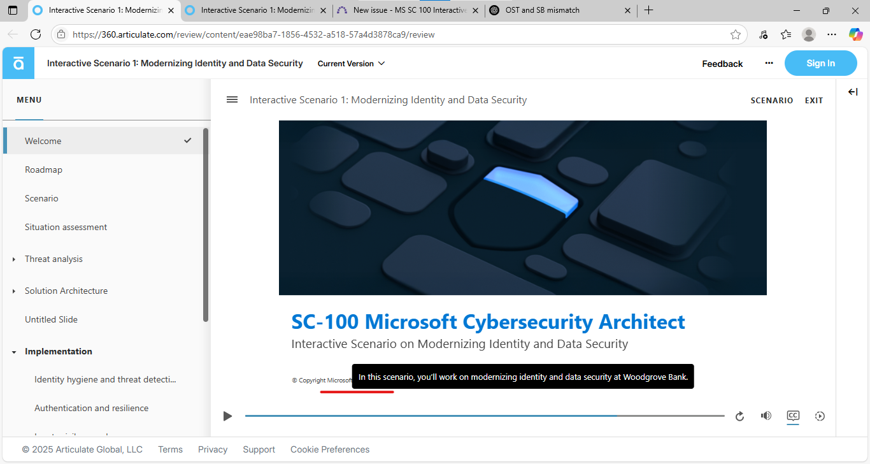Click EXIT in the player
This screenshot has height=464, width=870.
point(814,100)
